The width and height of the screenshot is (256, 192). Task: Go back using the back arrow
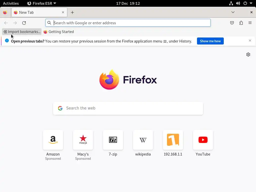pos(6,23)
